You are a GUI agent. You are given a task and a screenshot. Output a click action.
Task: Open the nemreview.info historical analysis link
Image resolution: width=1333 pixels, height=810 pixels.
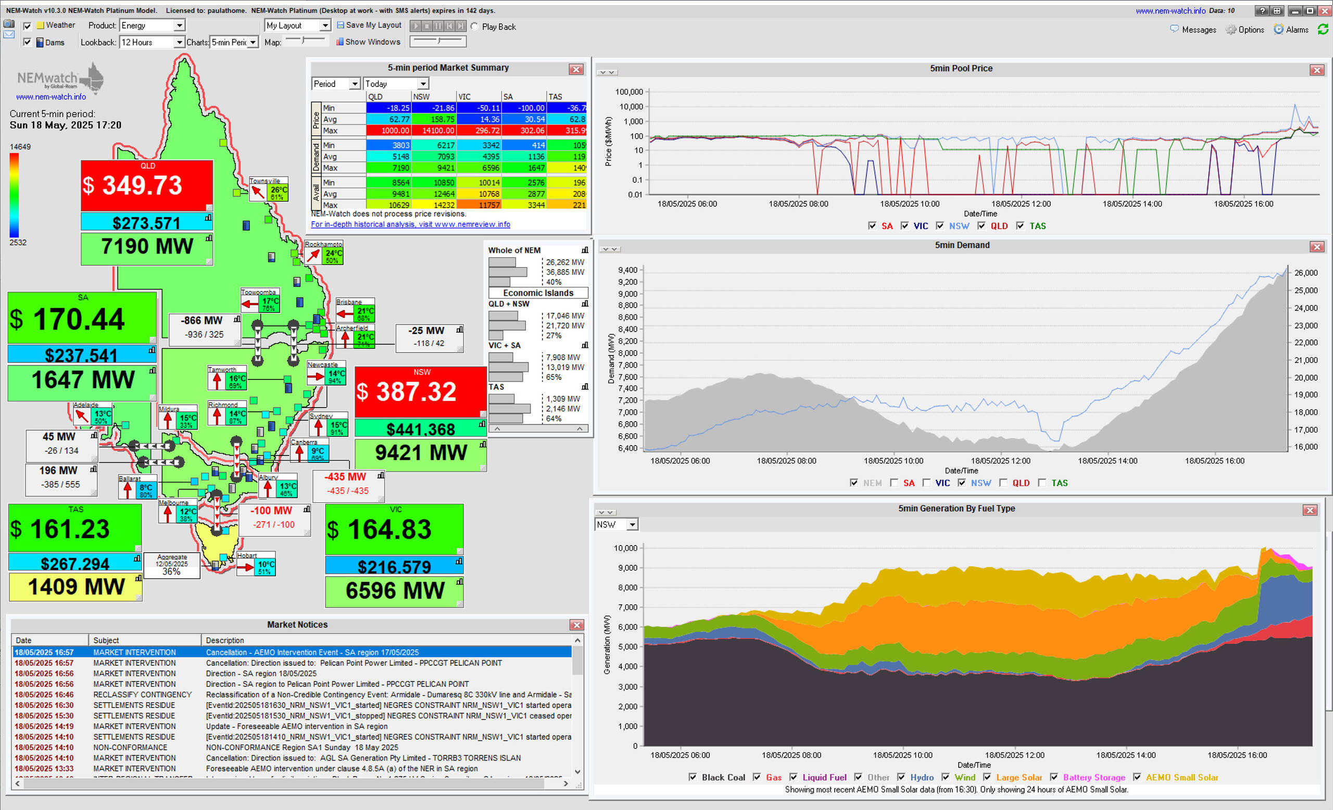pyautogui.click(x=410, y=224)
